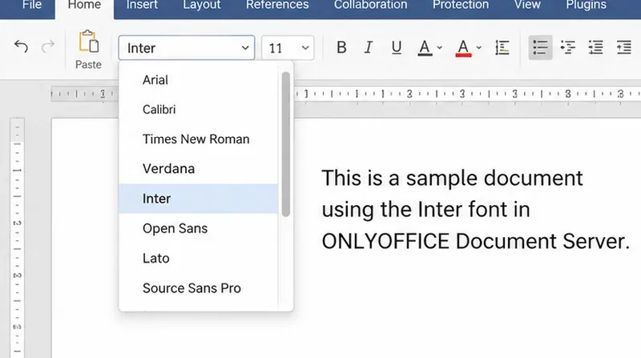Choose Open Sans font
Viewport: 641px width, 358px height.
coord(198,228)
